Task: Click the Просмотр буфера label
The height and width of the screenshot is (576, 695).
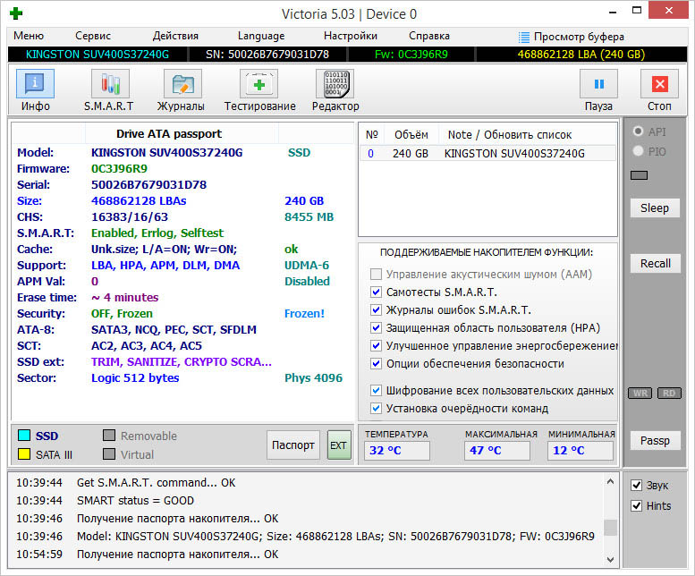Action: pos(579,37)
